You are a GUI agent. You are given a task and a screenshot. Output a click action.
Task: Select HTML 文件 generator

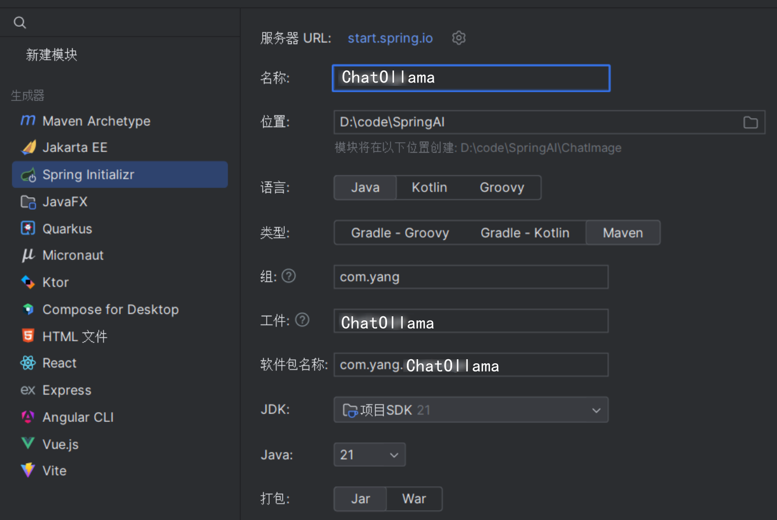(x=120, y=336)
